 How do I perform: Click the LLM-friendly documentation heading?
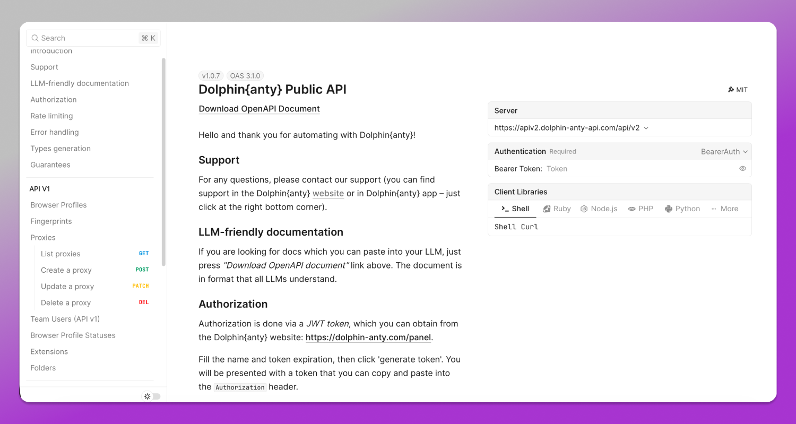pos(271,232)
